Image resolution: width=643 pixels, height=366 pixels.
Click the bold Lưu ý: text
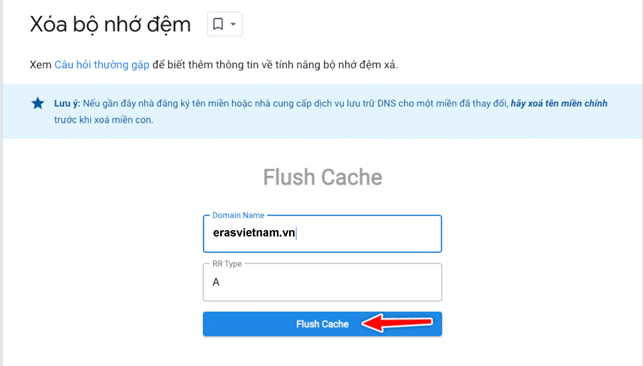[x=67, y=103]
